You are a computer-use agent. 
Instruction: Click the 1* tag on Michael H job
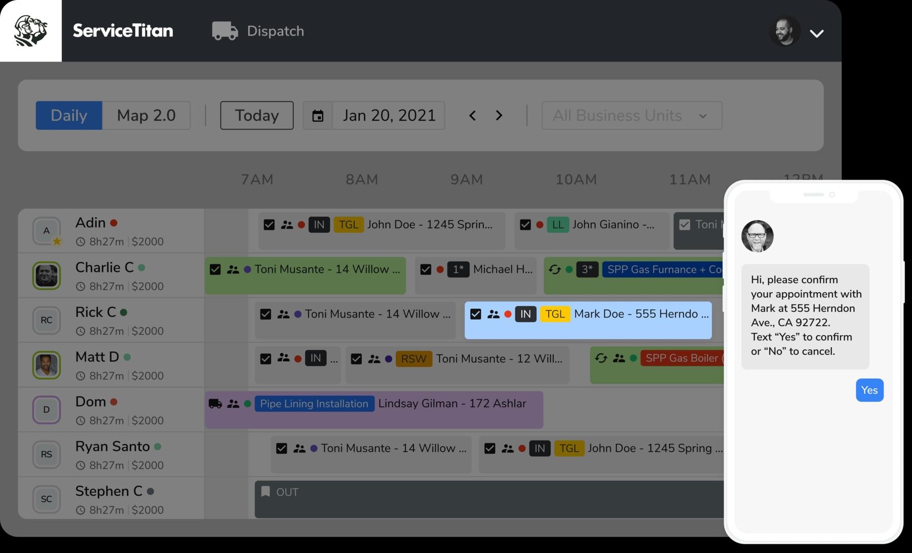[458, 269]
